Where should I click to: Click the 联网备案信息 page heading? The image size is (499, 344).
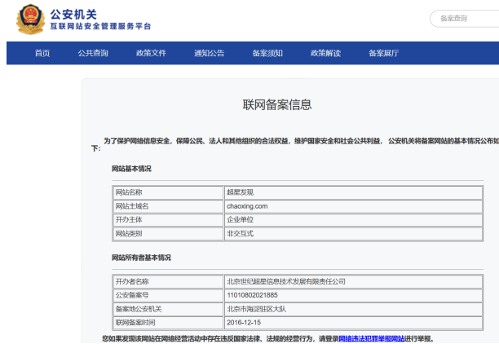point(277,104)
